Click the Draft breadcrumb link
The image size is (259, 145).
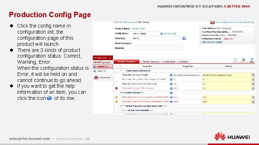tap(116, 22)
